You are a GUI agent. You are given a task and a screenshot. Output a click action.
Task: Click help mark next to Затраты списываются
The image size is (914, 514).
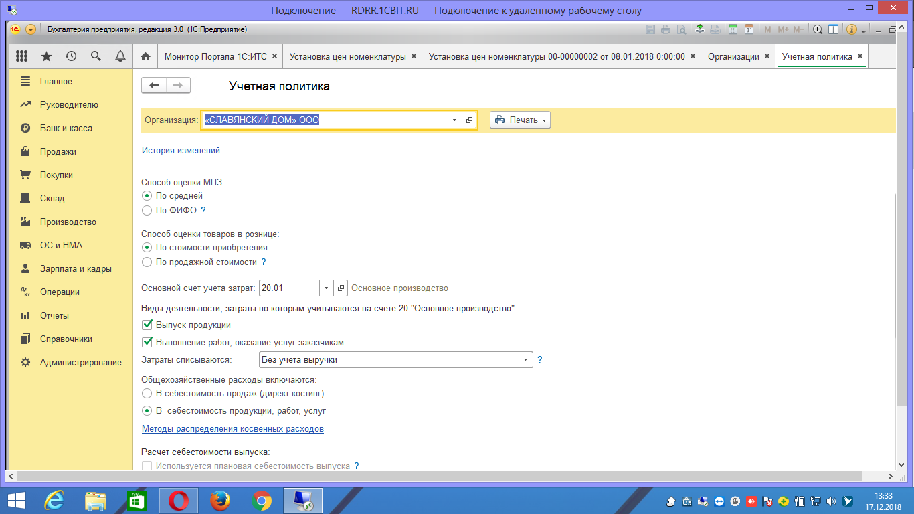(540, 359)
